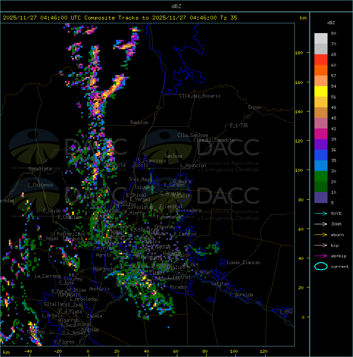The image size is (353, 357).
Task: Click the Ramblon place label
Action: pyautogui.click(x=139, y=123)
